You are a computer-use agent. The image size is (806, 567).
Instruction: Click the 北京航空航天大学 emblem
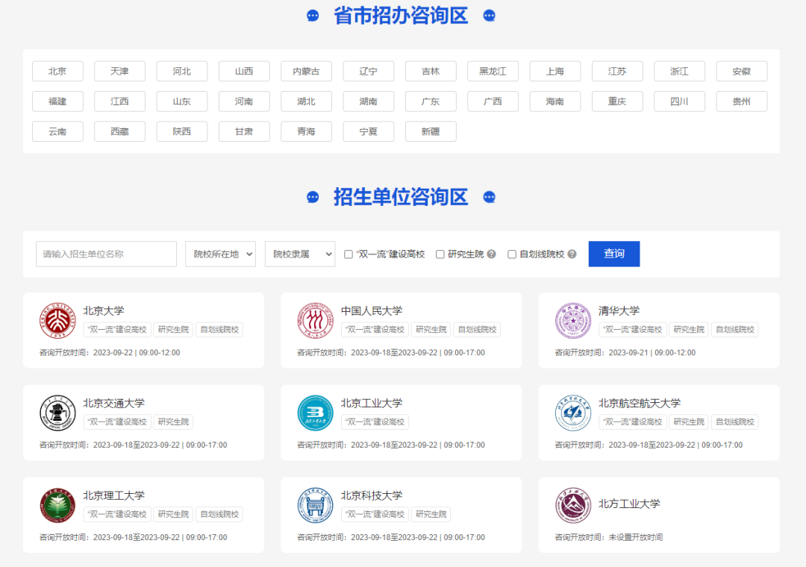[x=573, y=413]
